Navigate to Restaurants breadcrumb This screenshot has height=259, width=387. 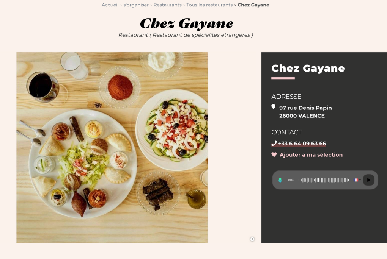pyautogui.click(x=167, y=5)
